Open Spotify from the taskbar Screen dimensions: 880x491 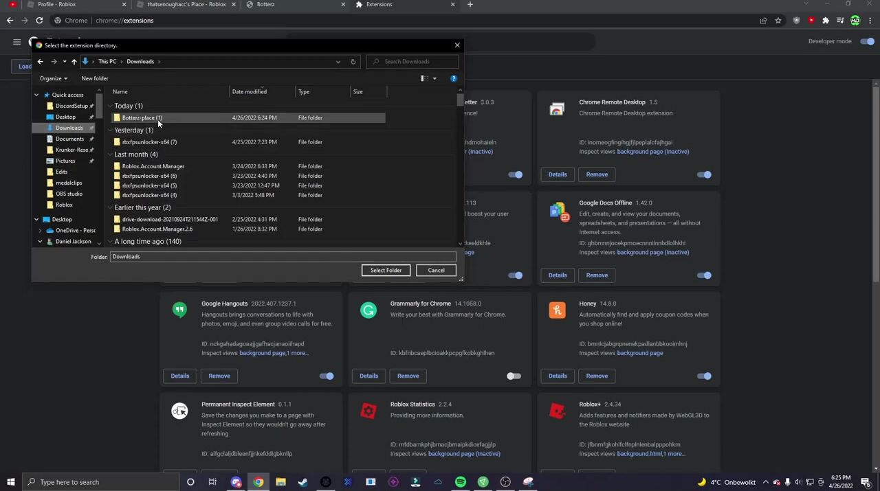(461, 482)
